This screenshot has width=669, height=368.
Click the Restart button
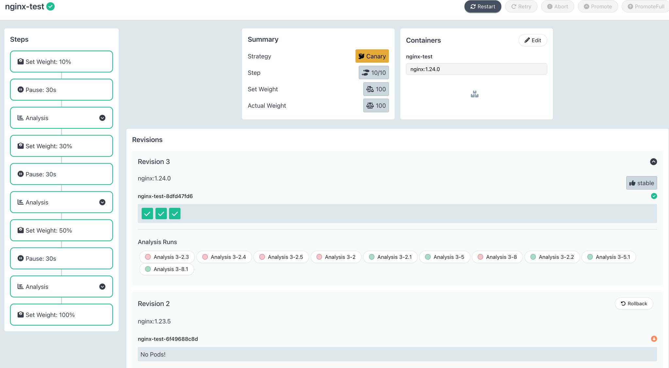tap(483, 7)
